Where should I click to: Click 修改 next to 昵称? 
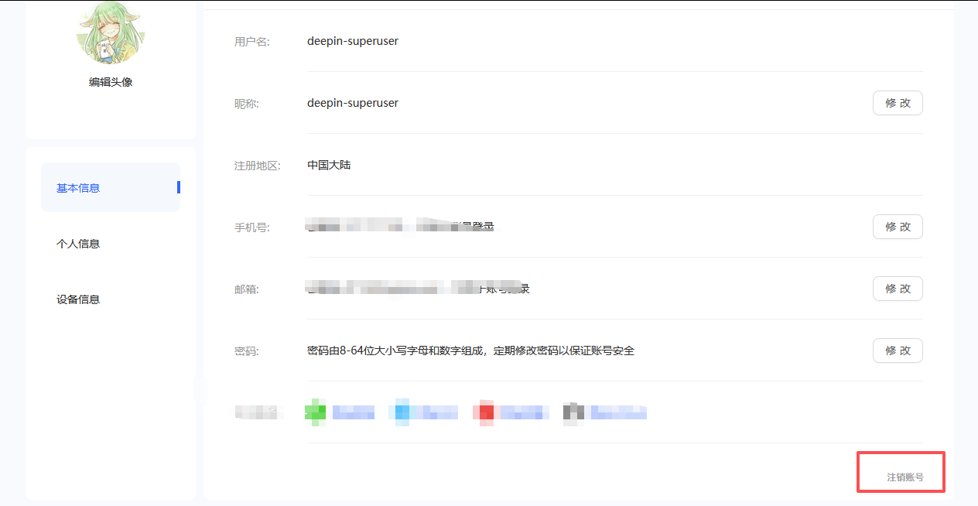pos(897,102)
